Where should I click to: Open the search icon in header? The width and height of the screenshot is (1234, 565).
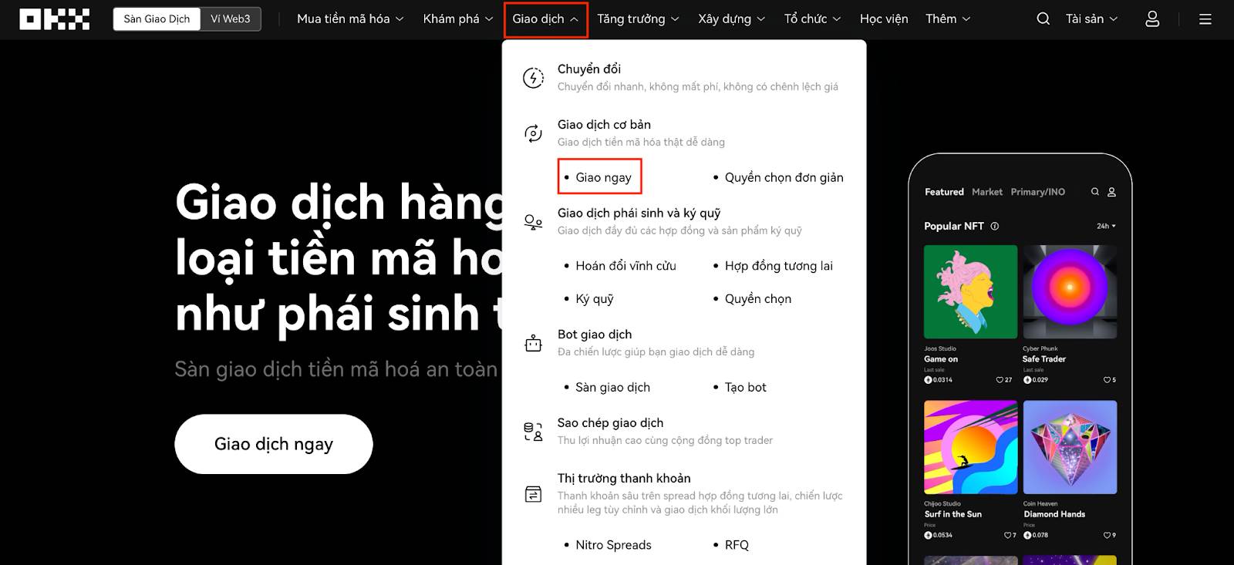(x=1043, y=18)
